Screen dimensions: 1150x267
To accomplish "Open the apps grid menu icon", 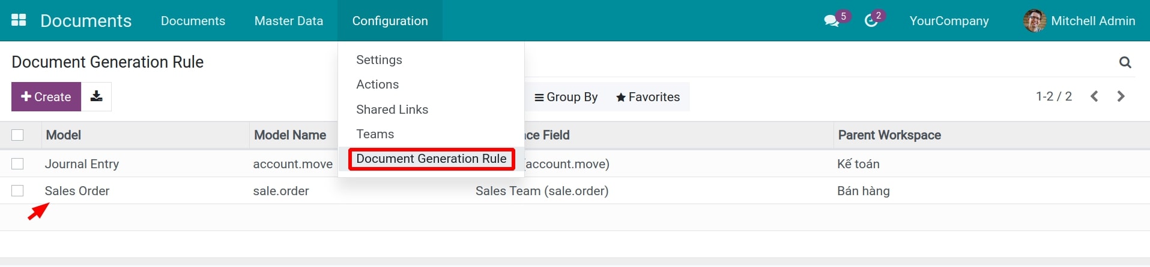I will [19, 20].
